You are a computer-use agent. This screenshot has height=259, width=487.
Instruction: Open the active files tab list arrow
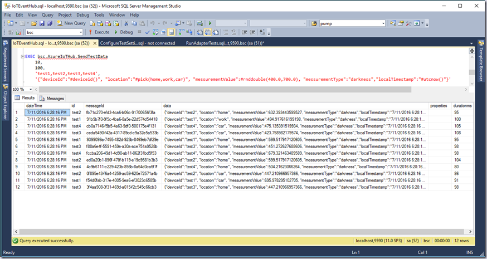tap(471, 43)
